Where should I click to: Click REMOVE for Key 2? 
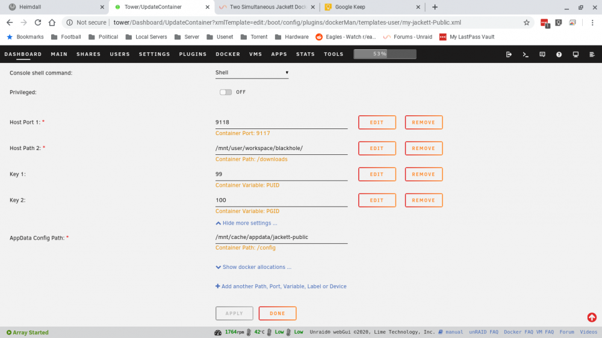423,200
